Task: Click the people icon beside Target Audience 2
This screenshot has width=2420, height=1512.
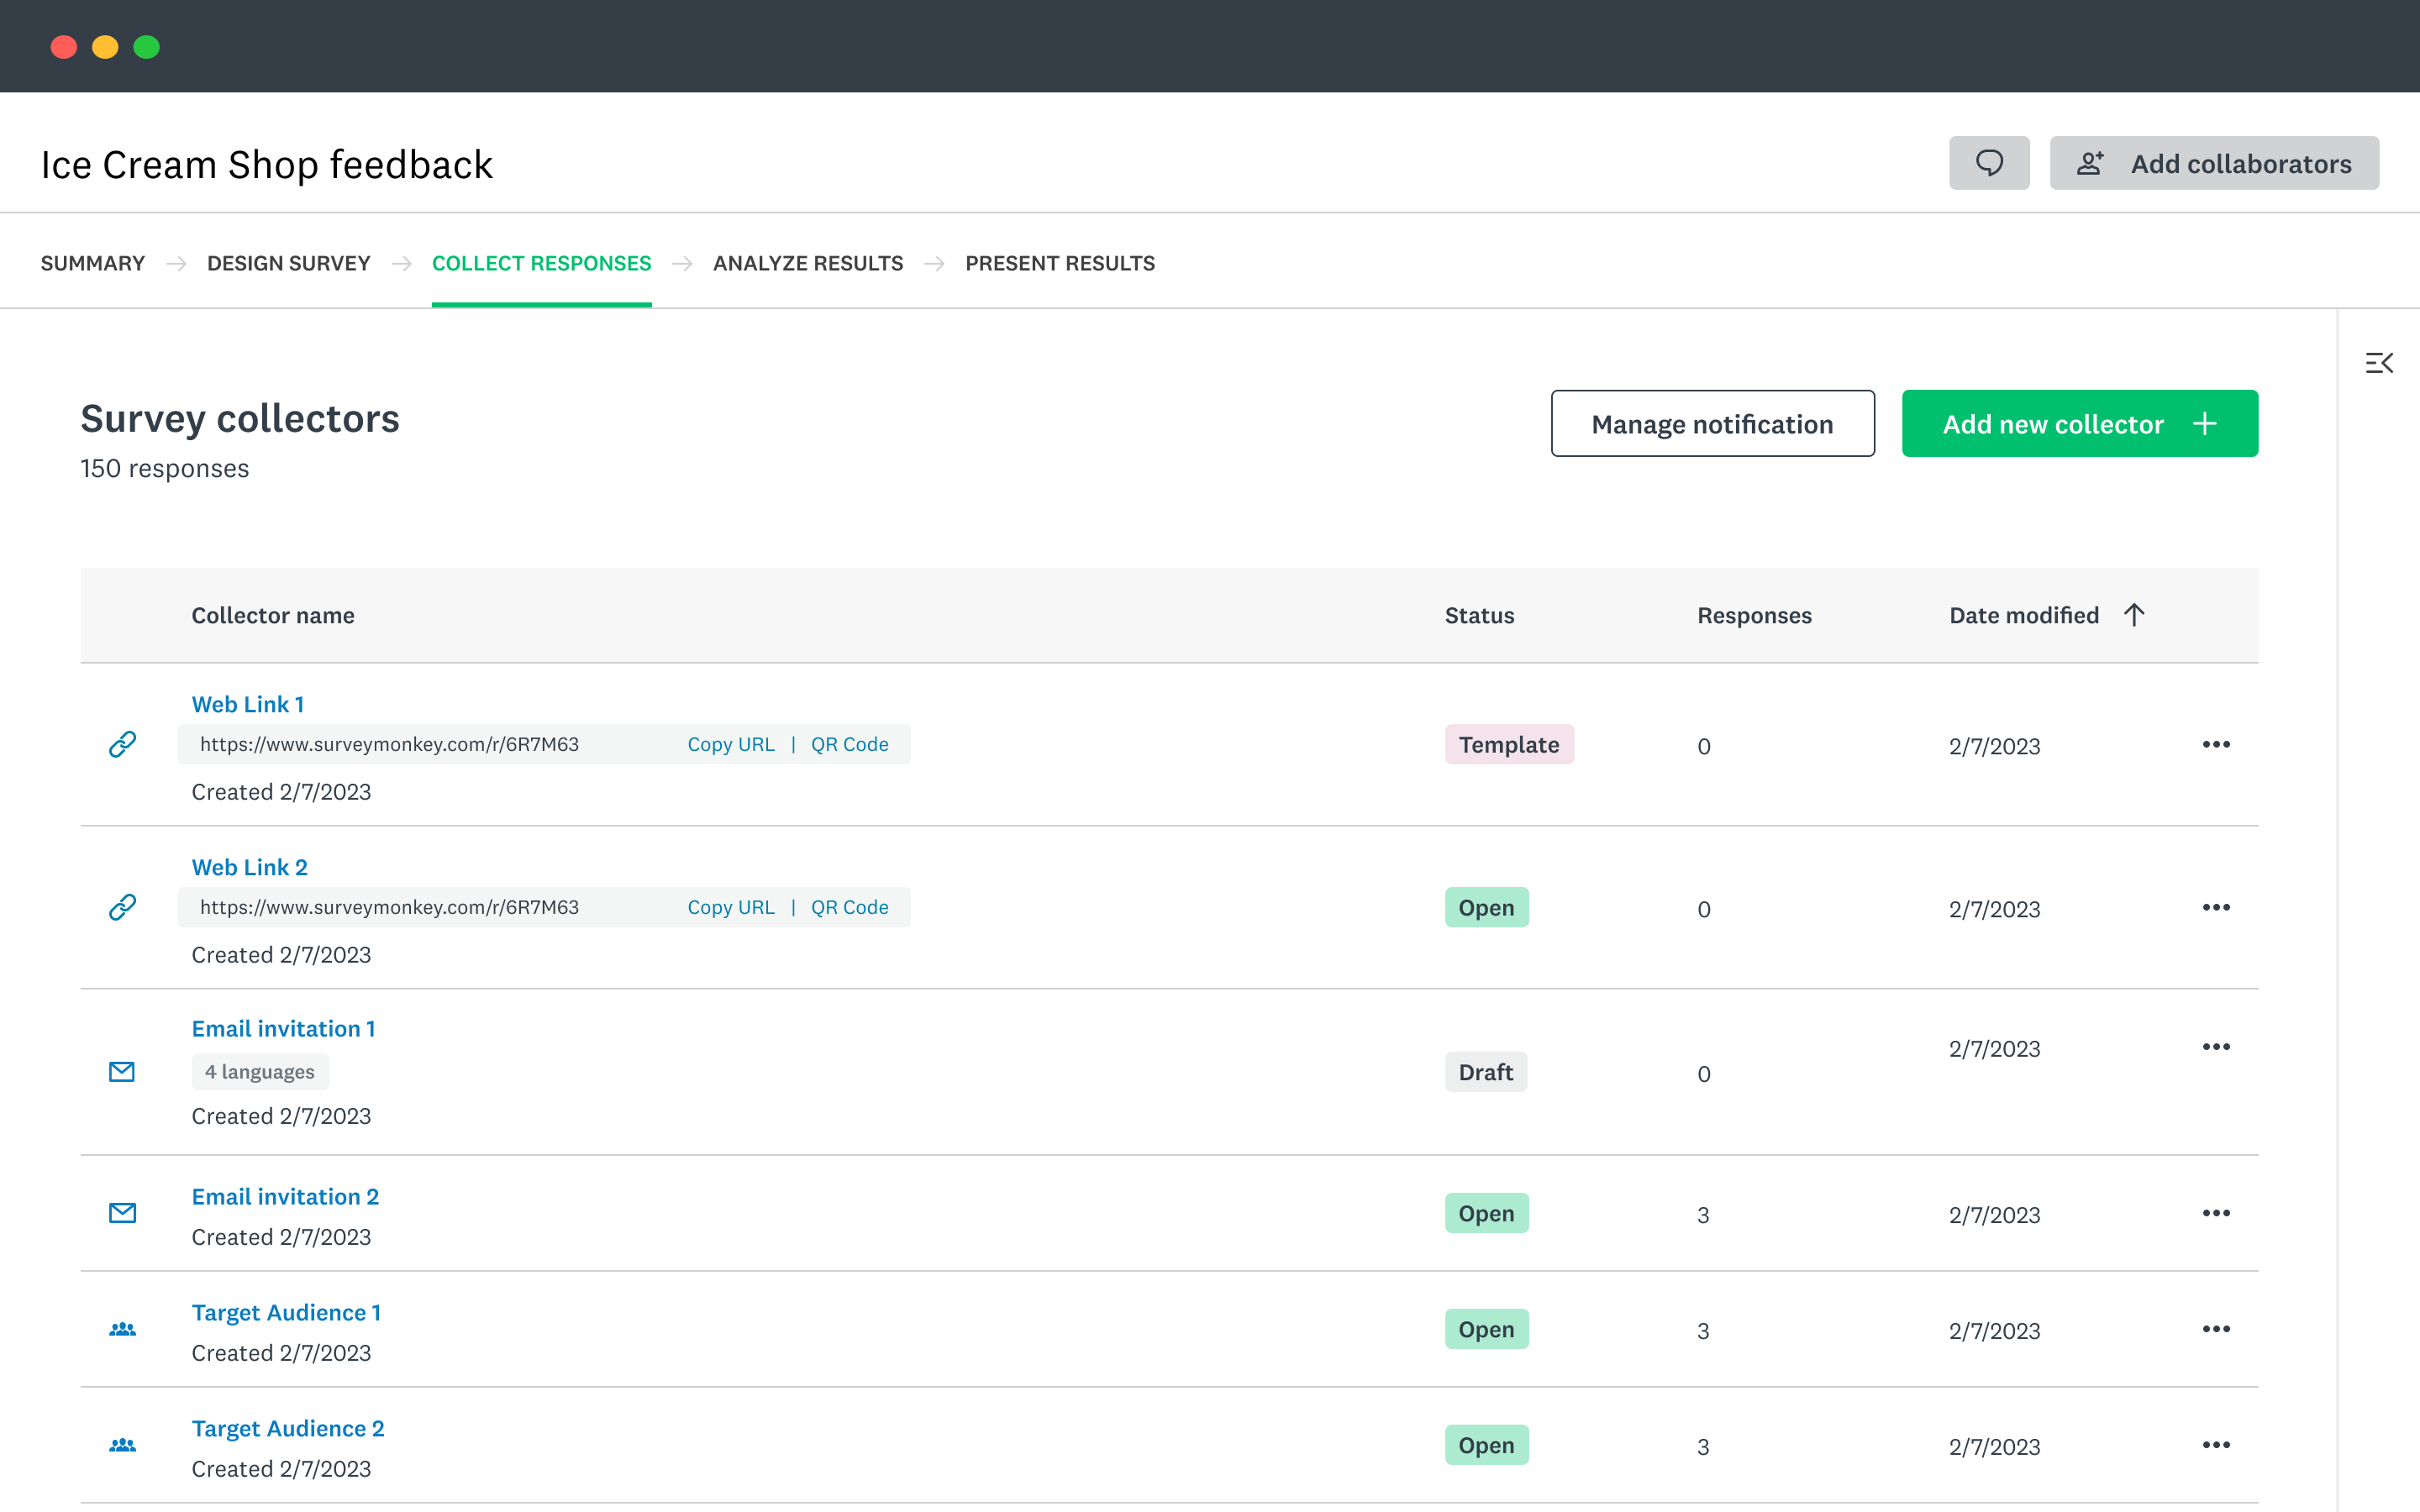Action: 122,1445
